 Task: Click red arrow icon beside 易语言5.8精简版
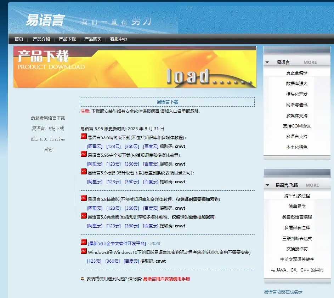[84, 198]
